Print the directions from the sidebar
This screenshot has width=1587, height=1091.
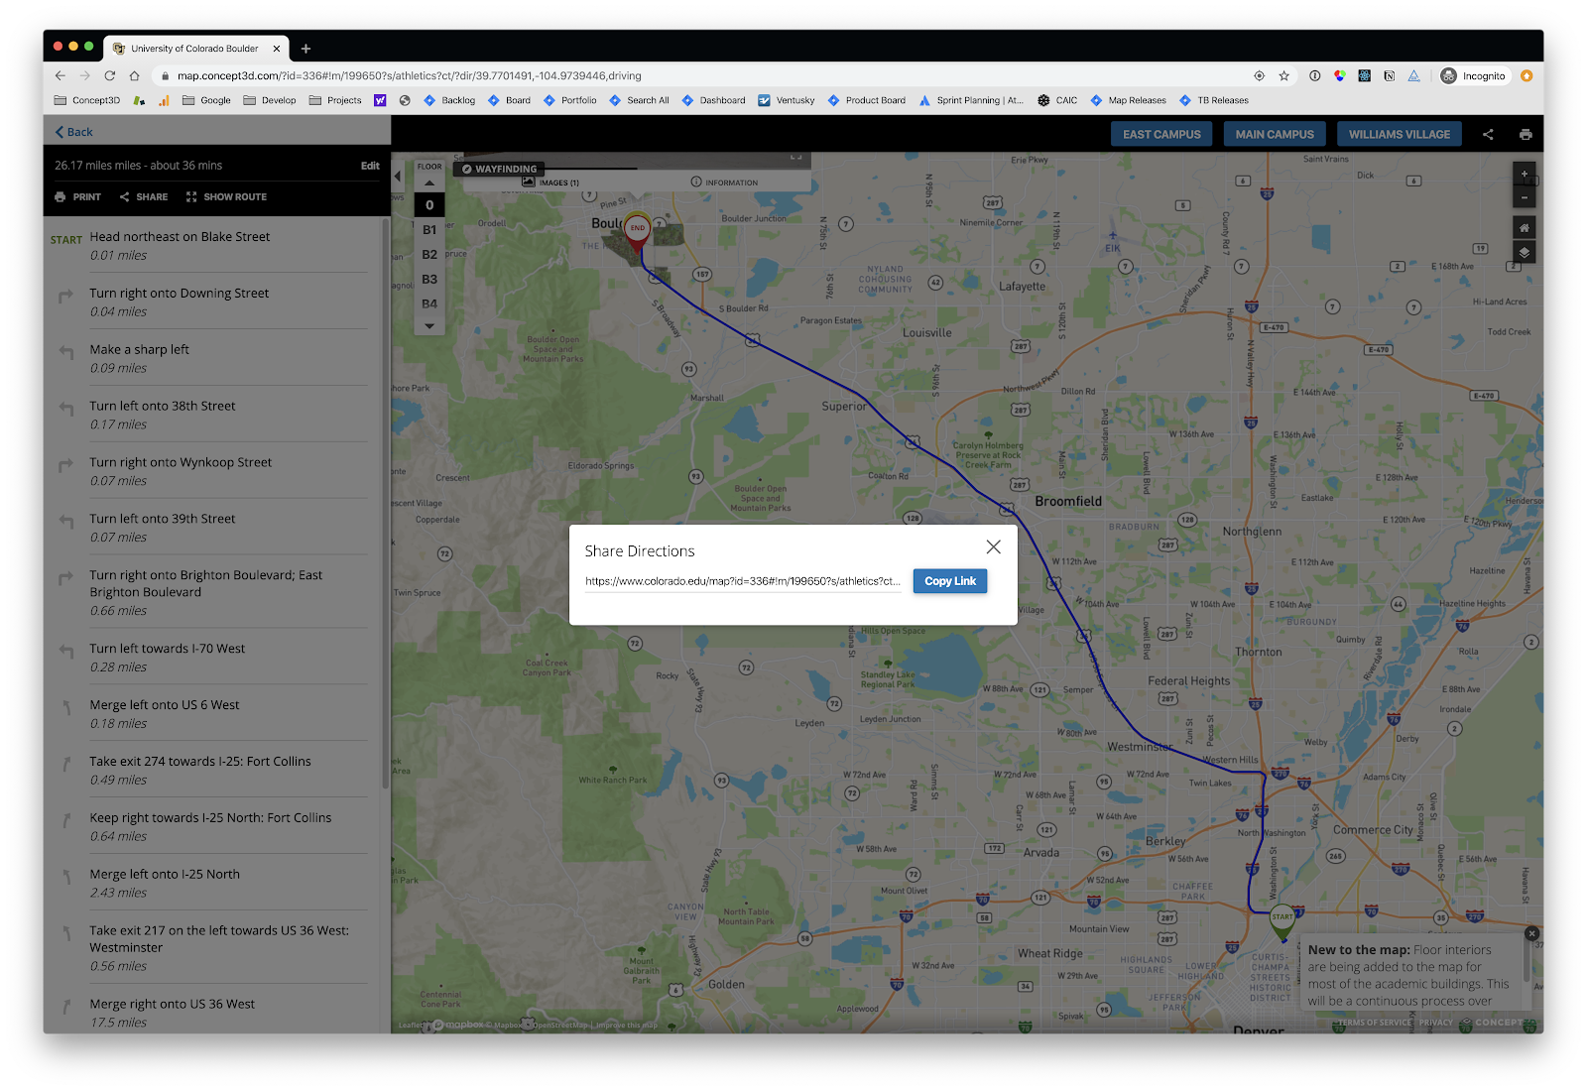(x=78, y=196)
